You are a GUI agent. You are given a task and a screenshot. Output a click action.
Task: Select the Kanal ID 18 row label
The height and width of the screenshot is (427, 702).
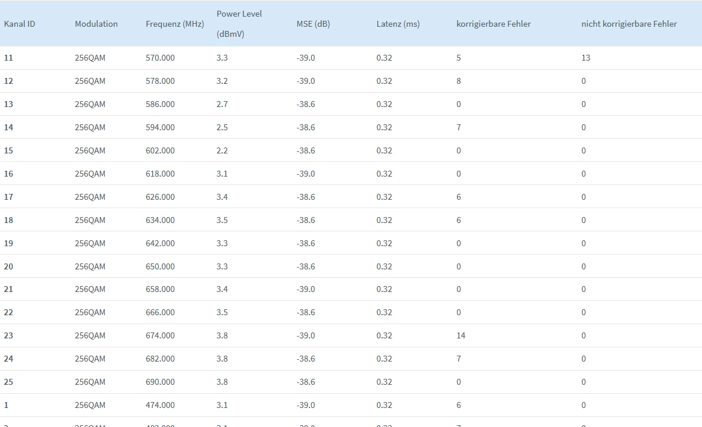8,220
